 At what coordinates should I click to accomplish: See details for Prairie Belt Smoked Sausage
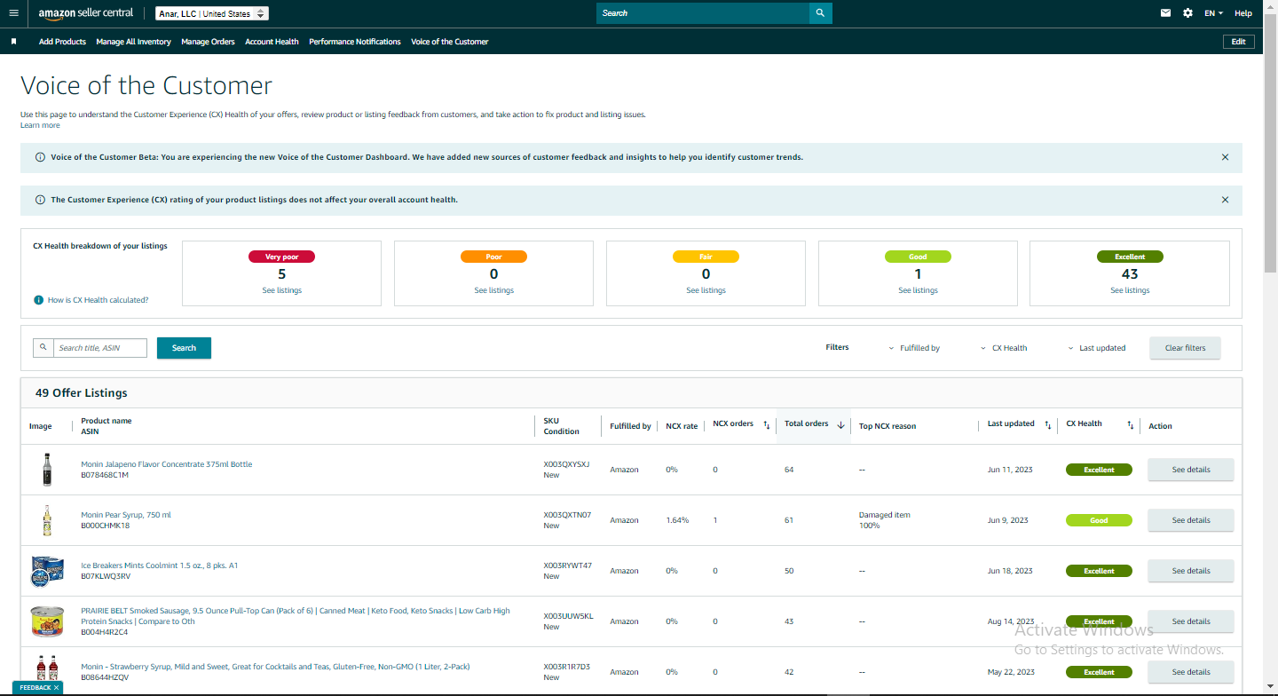point(1191,621)
